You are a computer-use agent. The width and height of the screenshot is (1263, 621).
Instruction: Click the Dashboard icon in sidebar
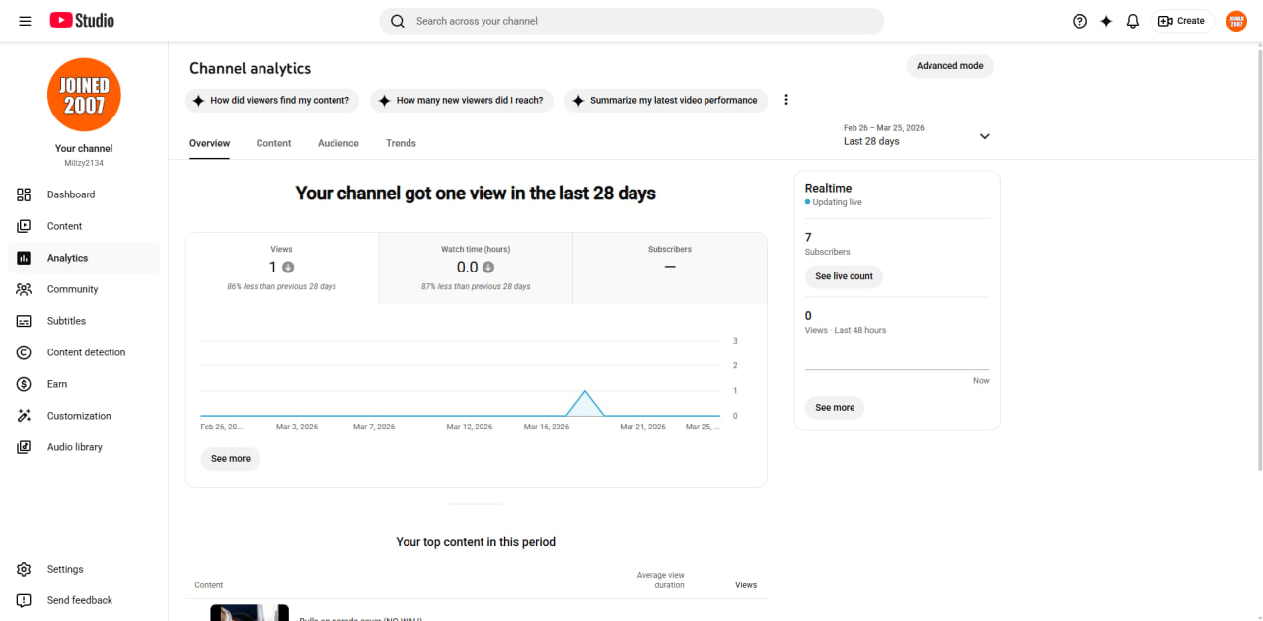point(24,194)
